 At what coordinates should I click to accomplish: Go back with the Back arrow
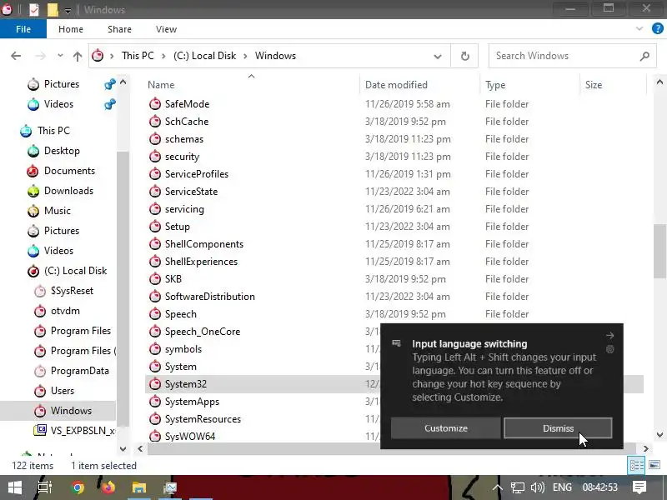pyautogui.click(x=16, y=56)
